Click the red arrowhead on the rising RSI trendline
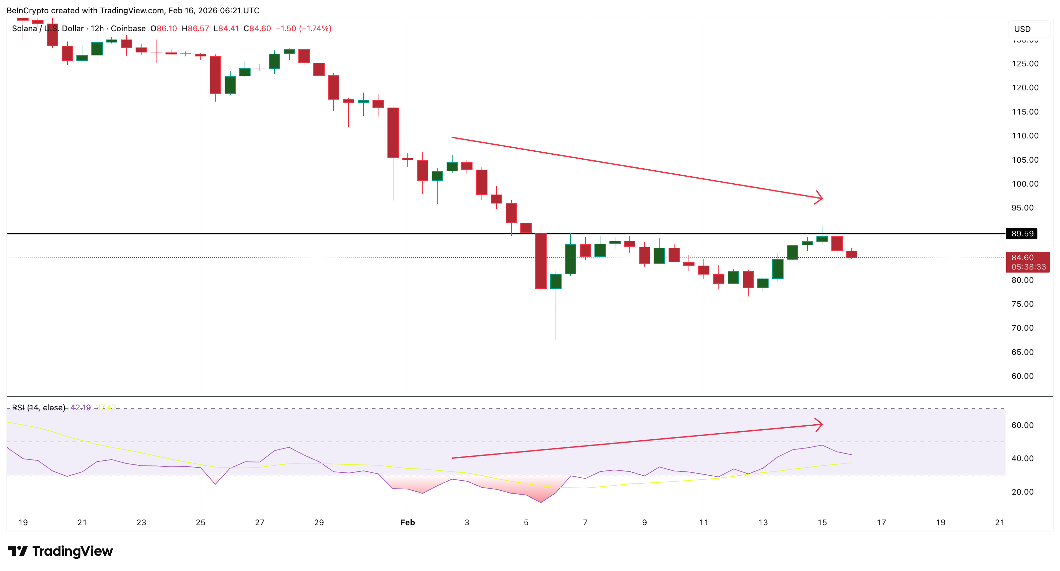This screenshot has width=1060, height=571. [x=819, y=424]
